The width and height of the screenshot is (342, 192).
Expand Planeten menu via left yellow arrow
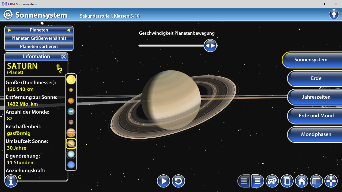click(9, 30)
